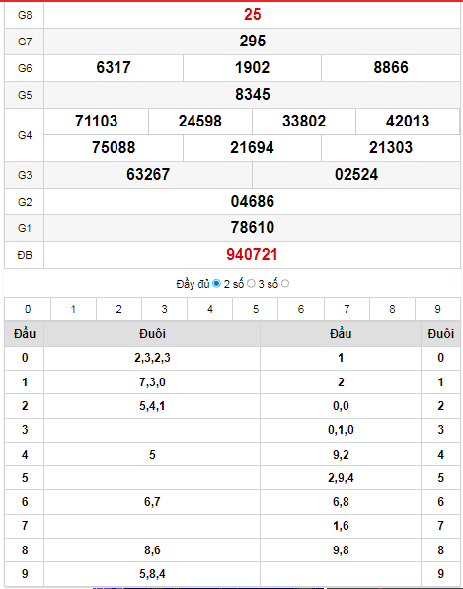
Task: Click digit filter tab 7
Action: tap(347, 309)
